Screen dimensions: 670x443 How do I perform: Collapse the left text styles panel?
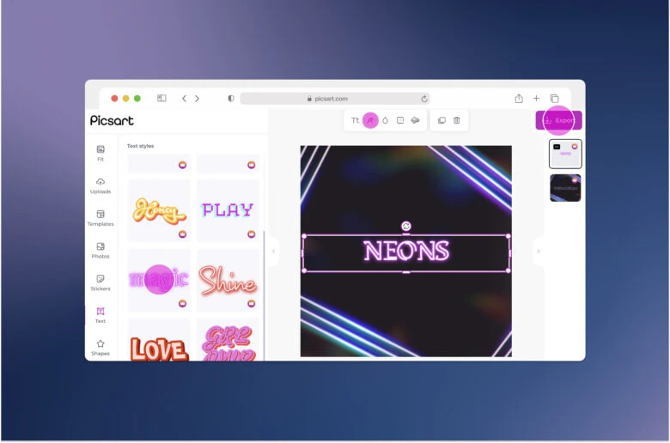click(274, 252)
